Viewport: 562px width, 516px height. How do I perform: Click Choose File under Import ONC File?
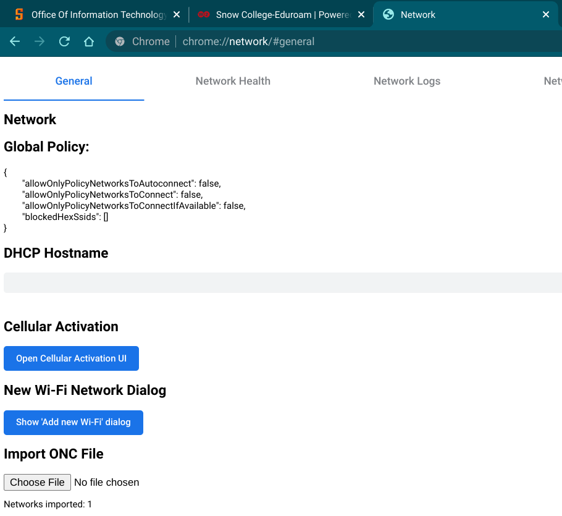tap(37, 482)
